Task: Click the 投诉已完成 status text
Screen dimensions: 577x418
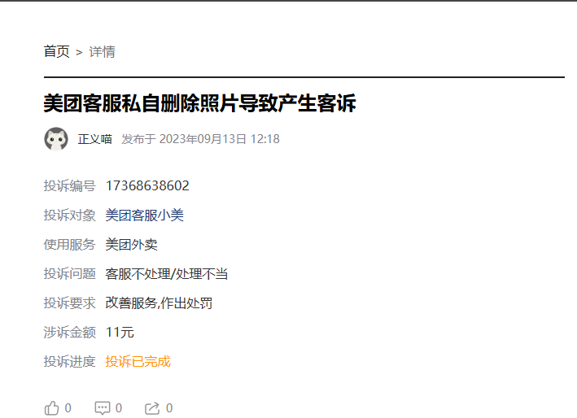Action: tap(138, 361)
